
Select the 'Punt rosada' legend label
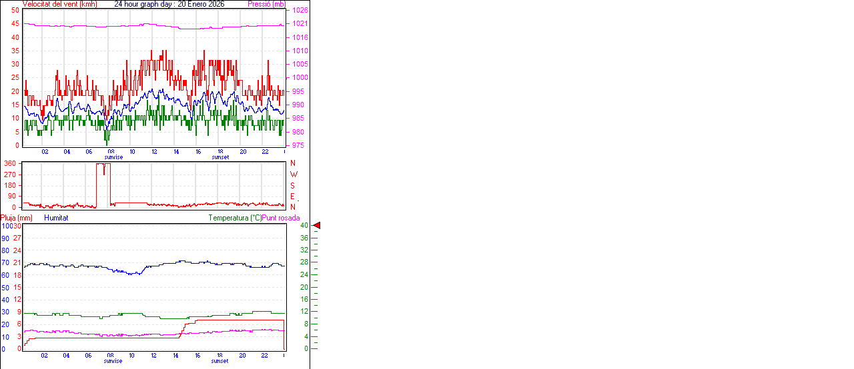(281, 218)
